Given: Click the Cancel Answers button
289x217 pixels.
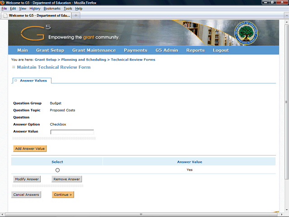Looking at the screenshot, I should pyautogui.click(x=26, y=194).
